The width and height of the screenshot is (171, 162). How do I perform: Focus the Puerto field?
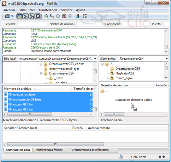click(166, 24)
